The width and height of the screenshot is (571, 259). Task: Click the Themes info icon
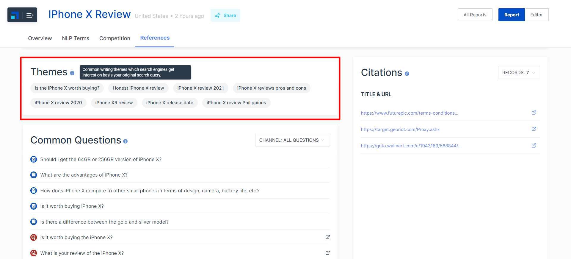pyautogui.click(x=72, y=73)
